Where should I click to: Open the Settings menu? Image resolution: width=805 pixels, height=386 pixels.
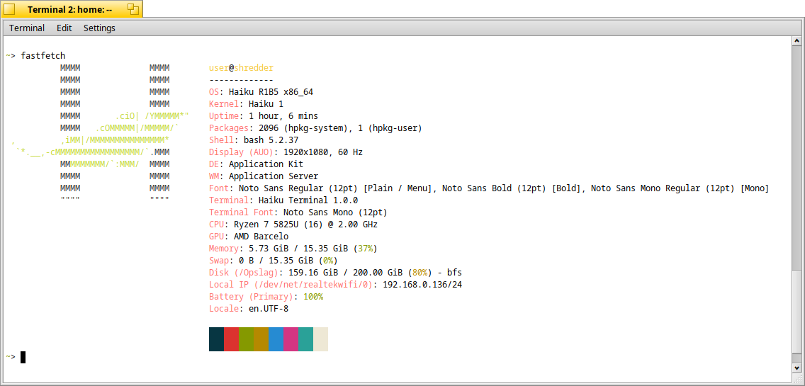99,28
